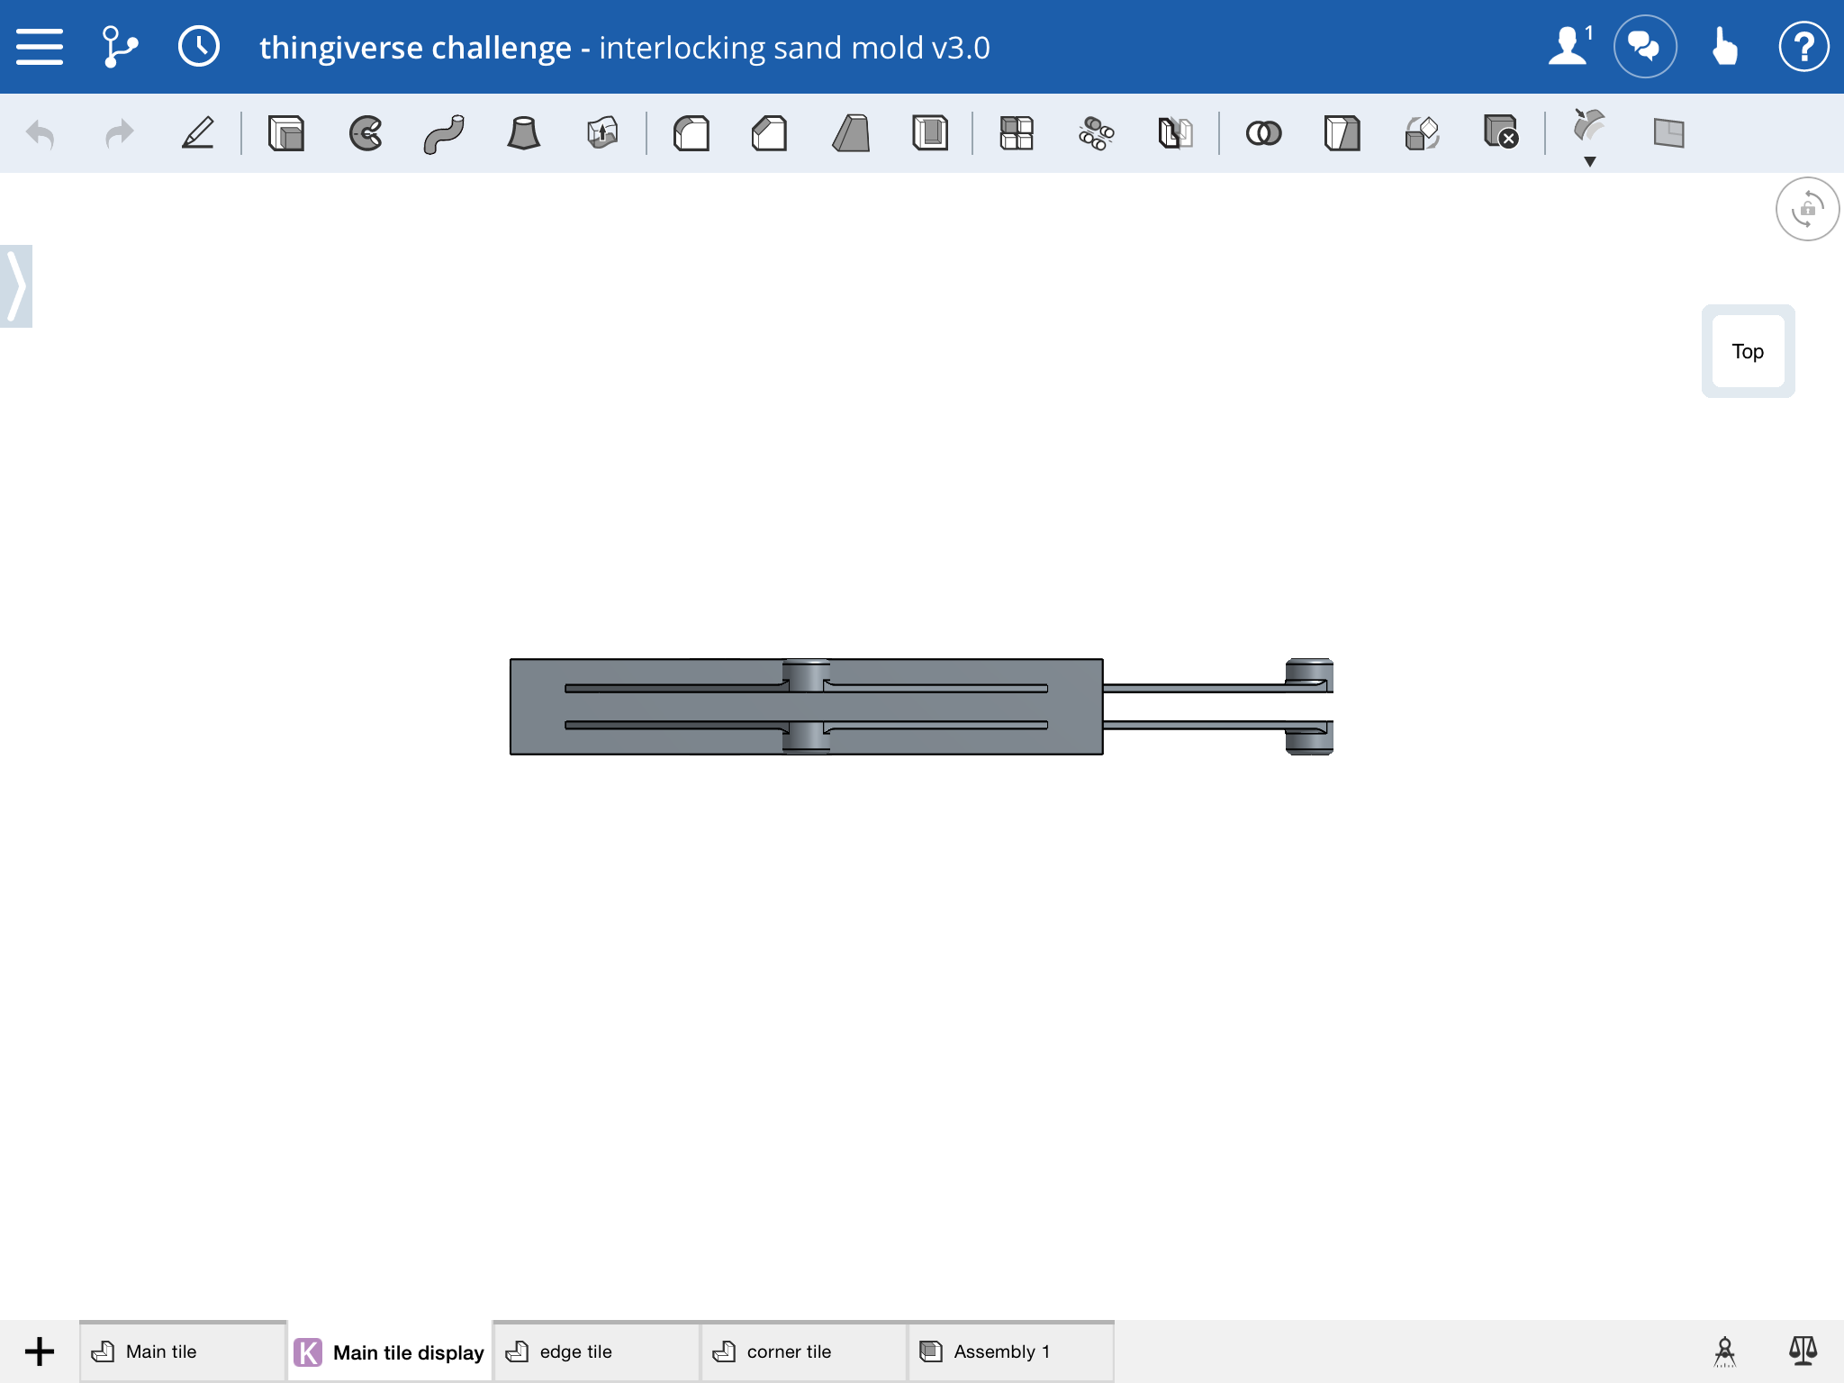
Task: Open the share users icon
Action: tap(1569, 46)
